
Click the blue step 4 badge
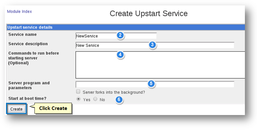click(x=120, y=55)
